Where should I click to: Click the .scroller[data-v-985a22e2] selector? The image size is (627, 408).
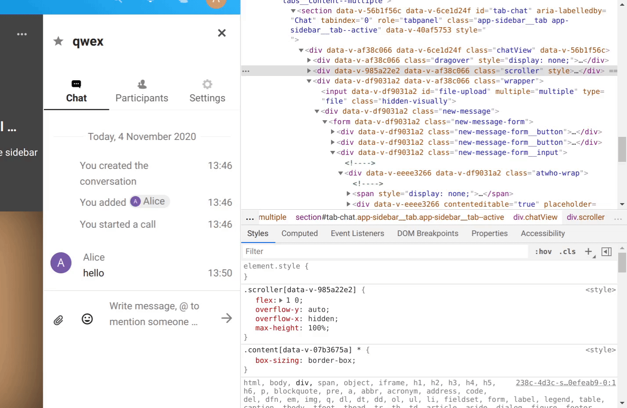pyautogui.click(x=300, y=290)
